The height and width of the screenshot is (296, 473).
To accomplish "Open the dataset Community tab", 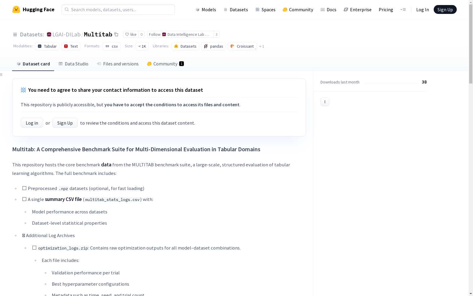I will click(166, 64).
